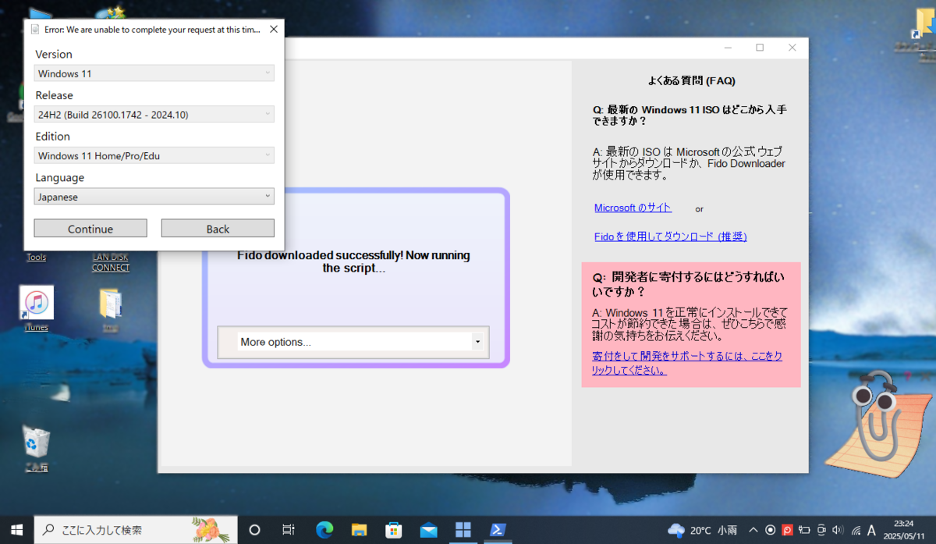The height and width of the screenshot is (544, 936).
Task: Open the Wi-Fi network tray icon
Action: [x=856, y=530]
